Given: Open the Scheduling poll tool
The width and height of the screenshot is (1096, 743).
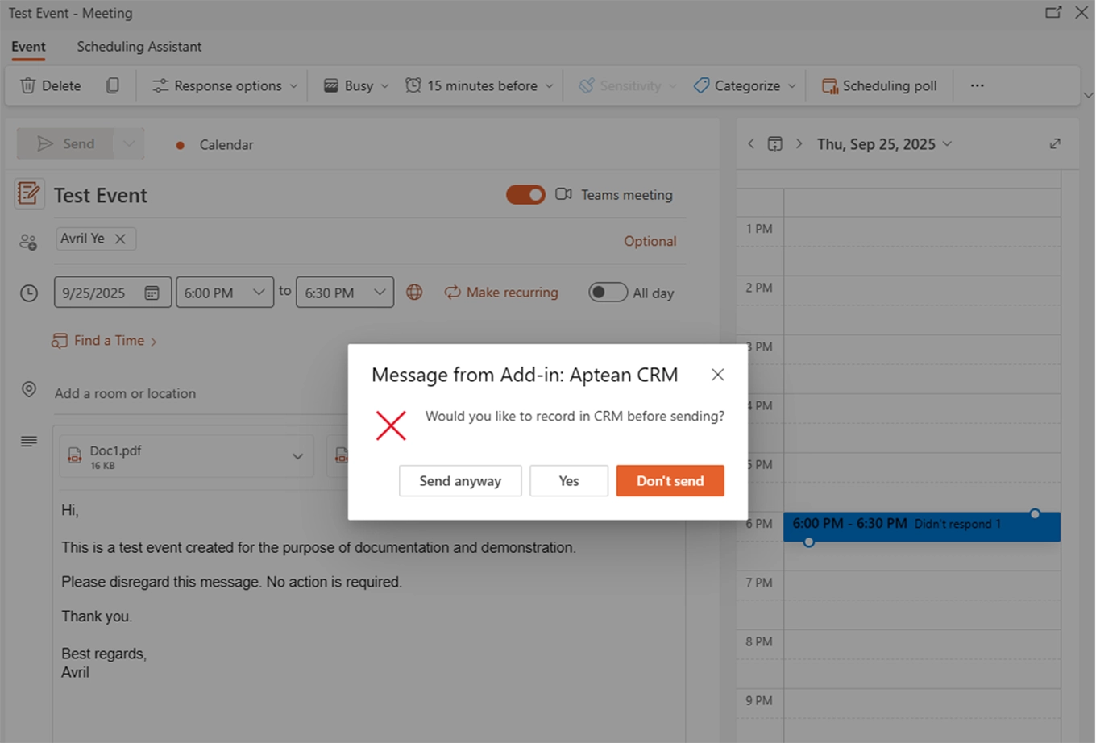Looking at the screenshot, I should [x=879, y=85].
